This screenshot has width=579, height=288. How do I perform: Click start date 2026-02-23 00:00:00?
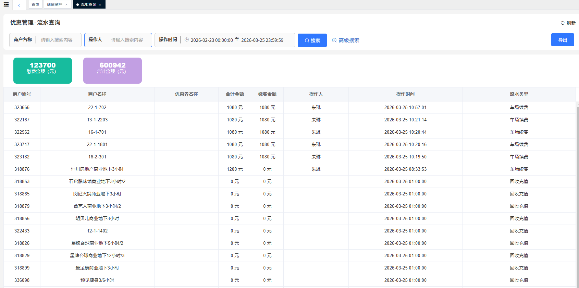(x=212, y=40)
